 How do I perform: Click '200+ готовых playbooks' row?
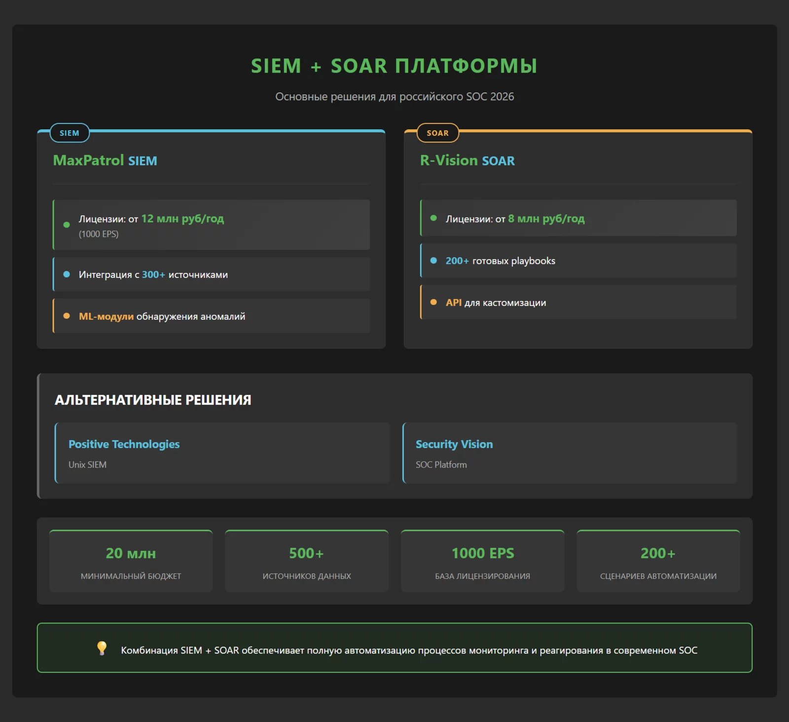tap(578, 261)
